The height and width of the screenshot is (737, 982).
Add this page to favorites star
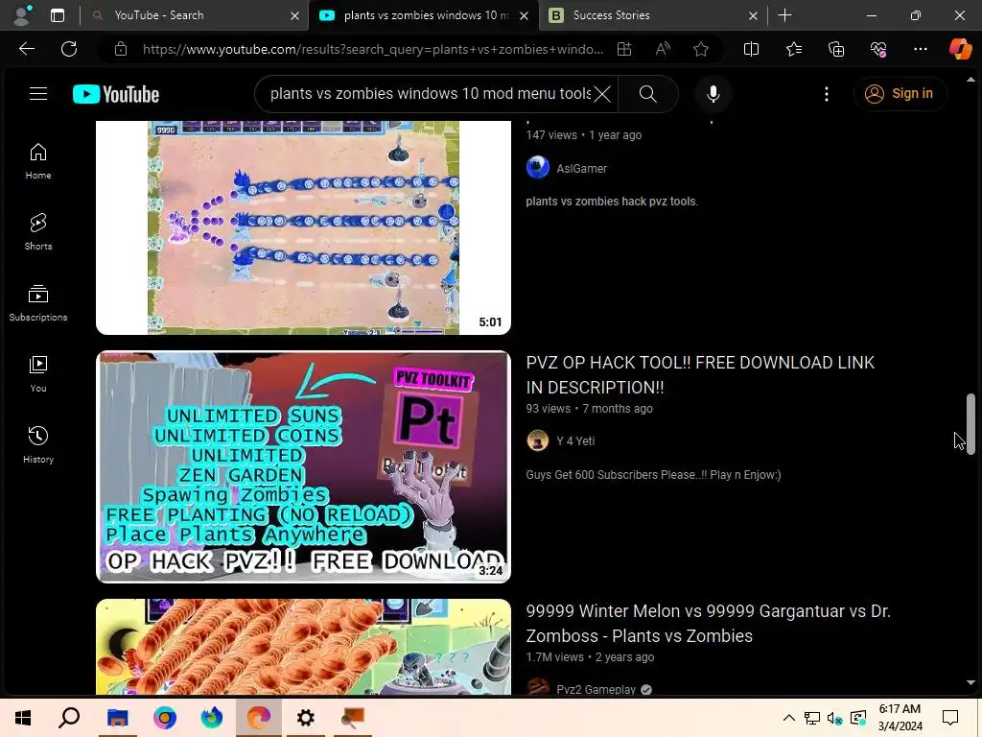pos(701,49)
